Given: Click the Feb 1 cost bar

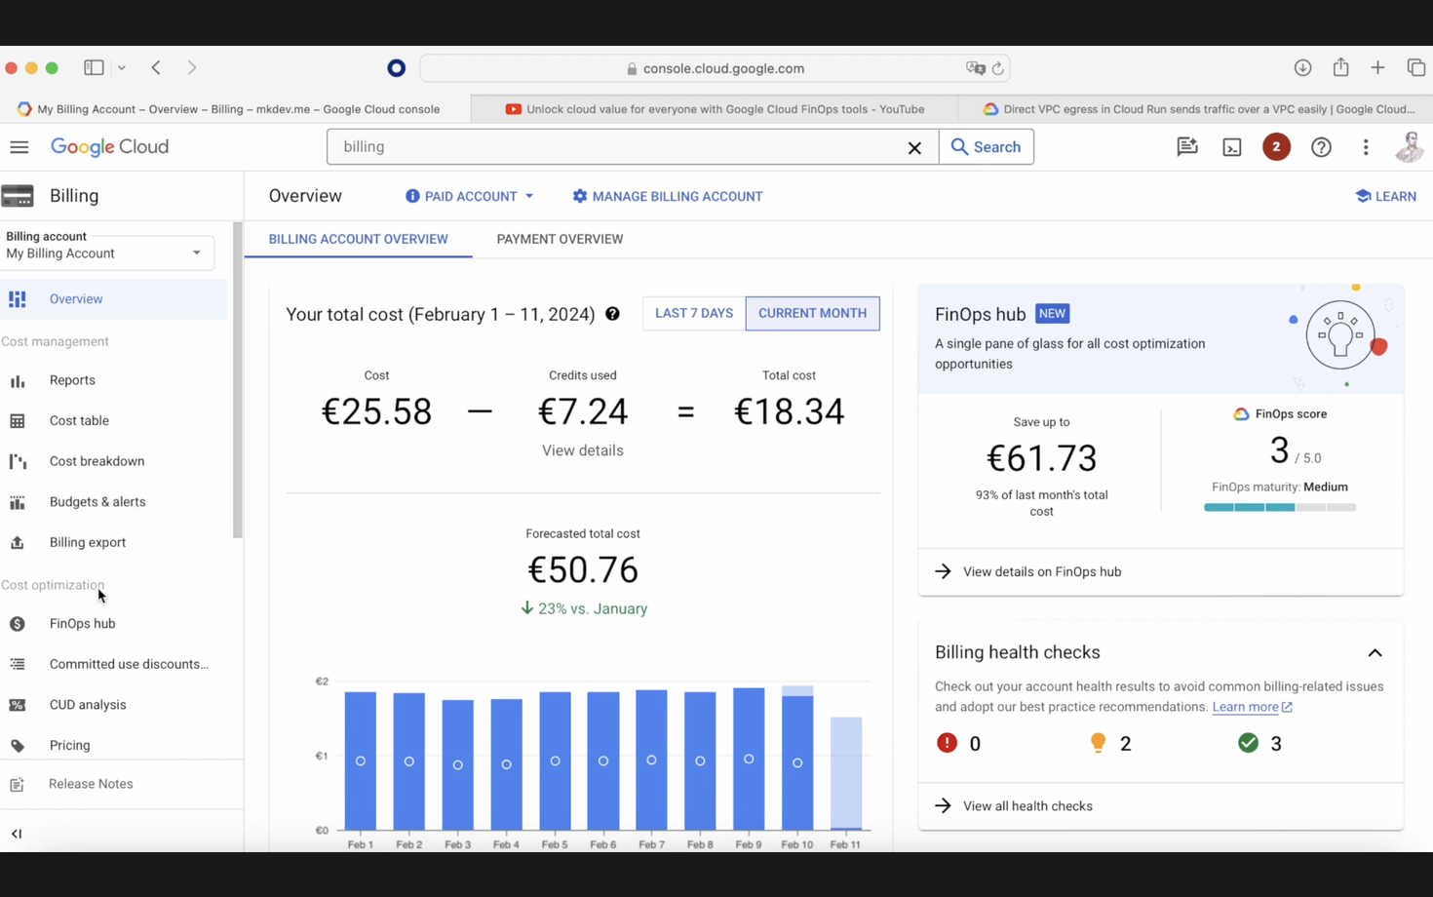Looking at the screenshot, I should tap(361, 760).
